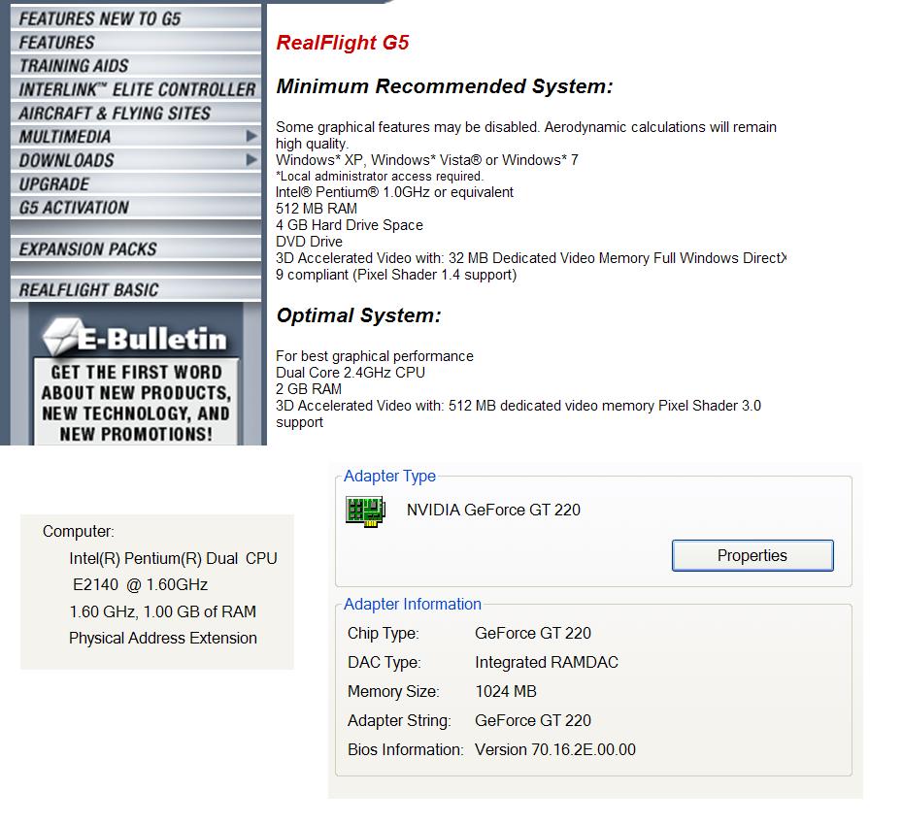Select 'Local administrator access required' note
The height and width of the screenshot is (825, 903).
(380, 177)
